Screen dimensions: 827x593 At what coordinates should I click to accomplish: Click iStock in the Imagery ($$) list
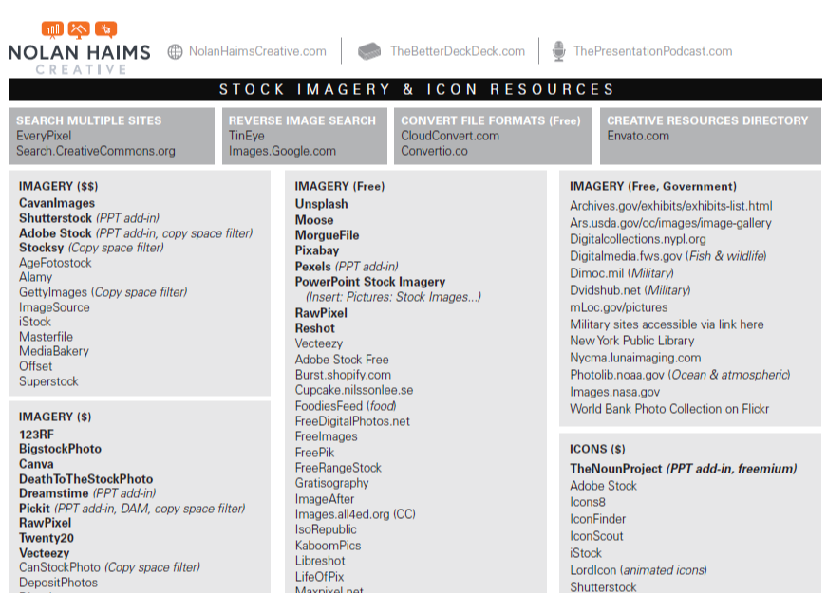[x=35, y=322]
